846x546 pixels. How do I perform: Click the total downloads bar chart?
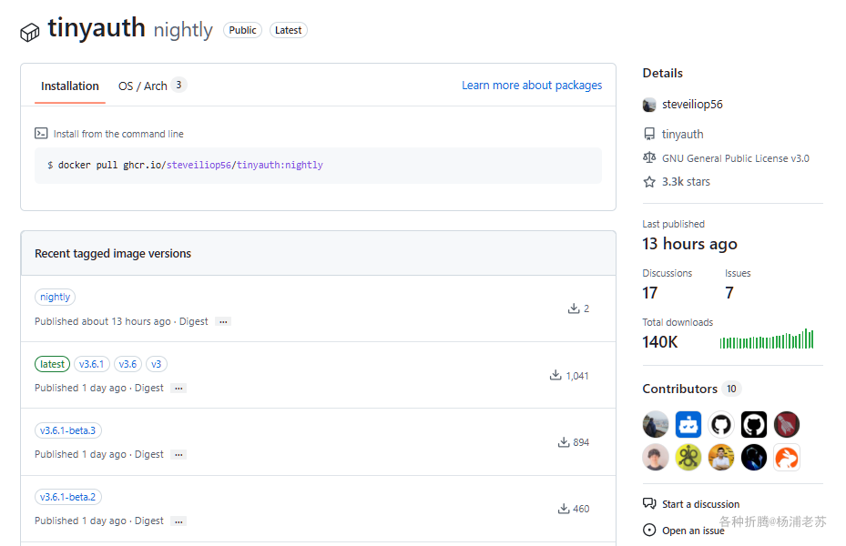[766, 339]
